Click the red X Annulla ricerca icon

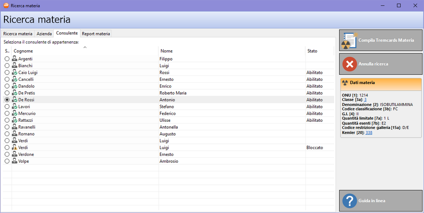(x=349, y=64)
